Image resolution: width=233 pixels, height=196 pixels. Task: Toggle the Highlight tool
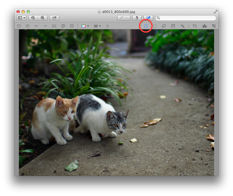[x=121, y=18]
